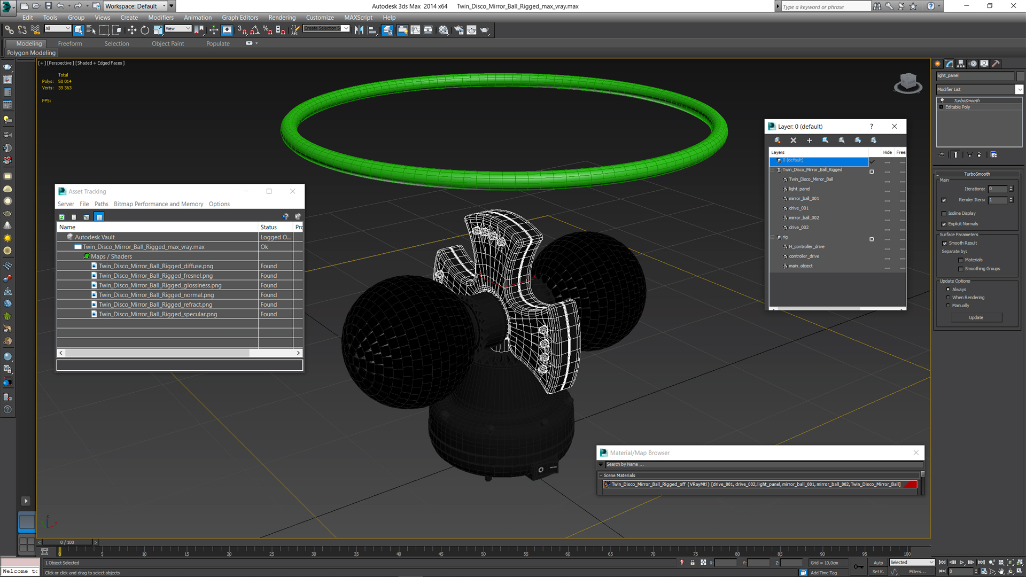Click Auto key button
This screenshot has height=577, width=1026.
878,563
